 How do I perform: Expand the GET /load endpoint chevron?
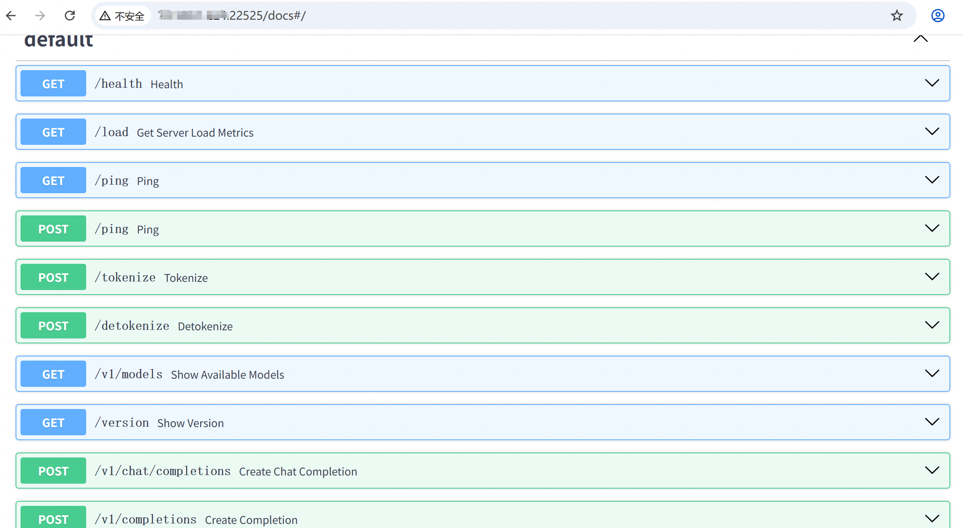tap(932, 132)
